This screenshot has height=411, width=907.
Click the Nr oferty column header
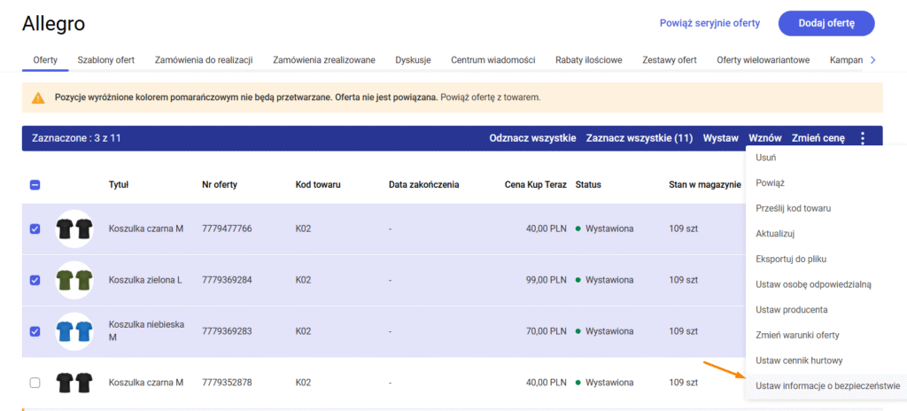220,185
